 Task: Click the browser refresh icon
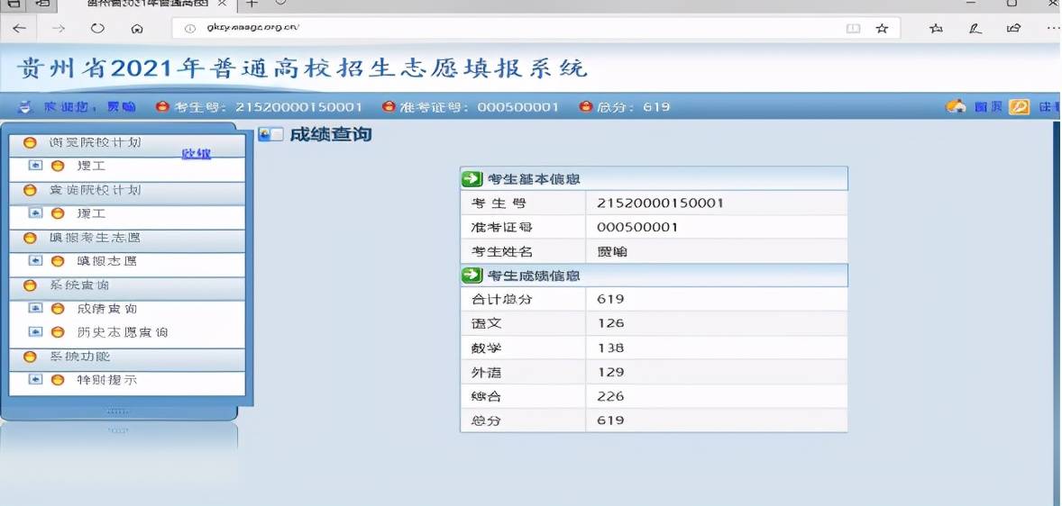tap(97, 29)
